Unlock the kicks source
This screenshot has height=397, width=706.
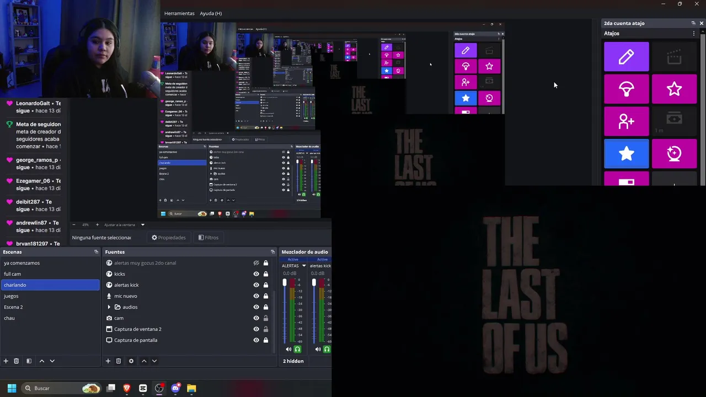tap(265, 274)
